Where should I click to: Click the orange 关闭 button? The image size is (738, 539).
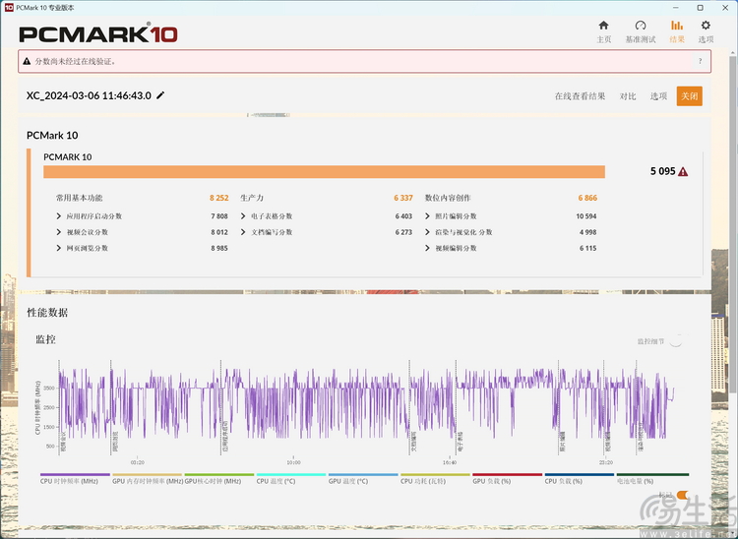pyautogui.click(x=689, y=96)
